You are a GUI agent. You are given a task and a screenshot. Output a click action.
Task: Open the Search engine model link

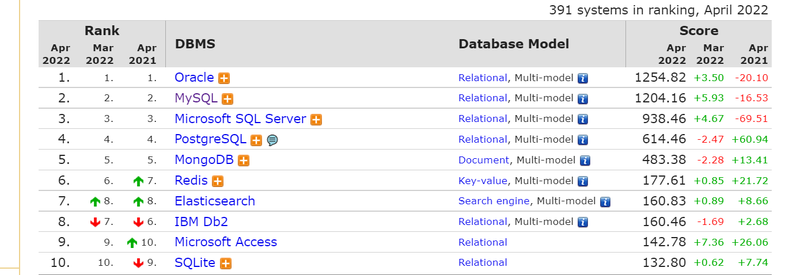pos(494,201)
